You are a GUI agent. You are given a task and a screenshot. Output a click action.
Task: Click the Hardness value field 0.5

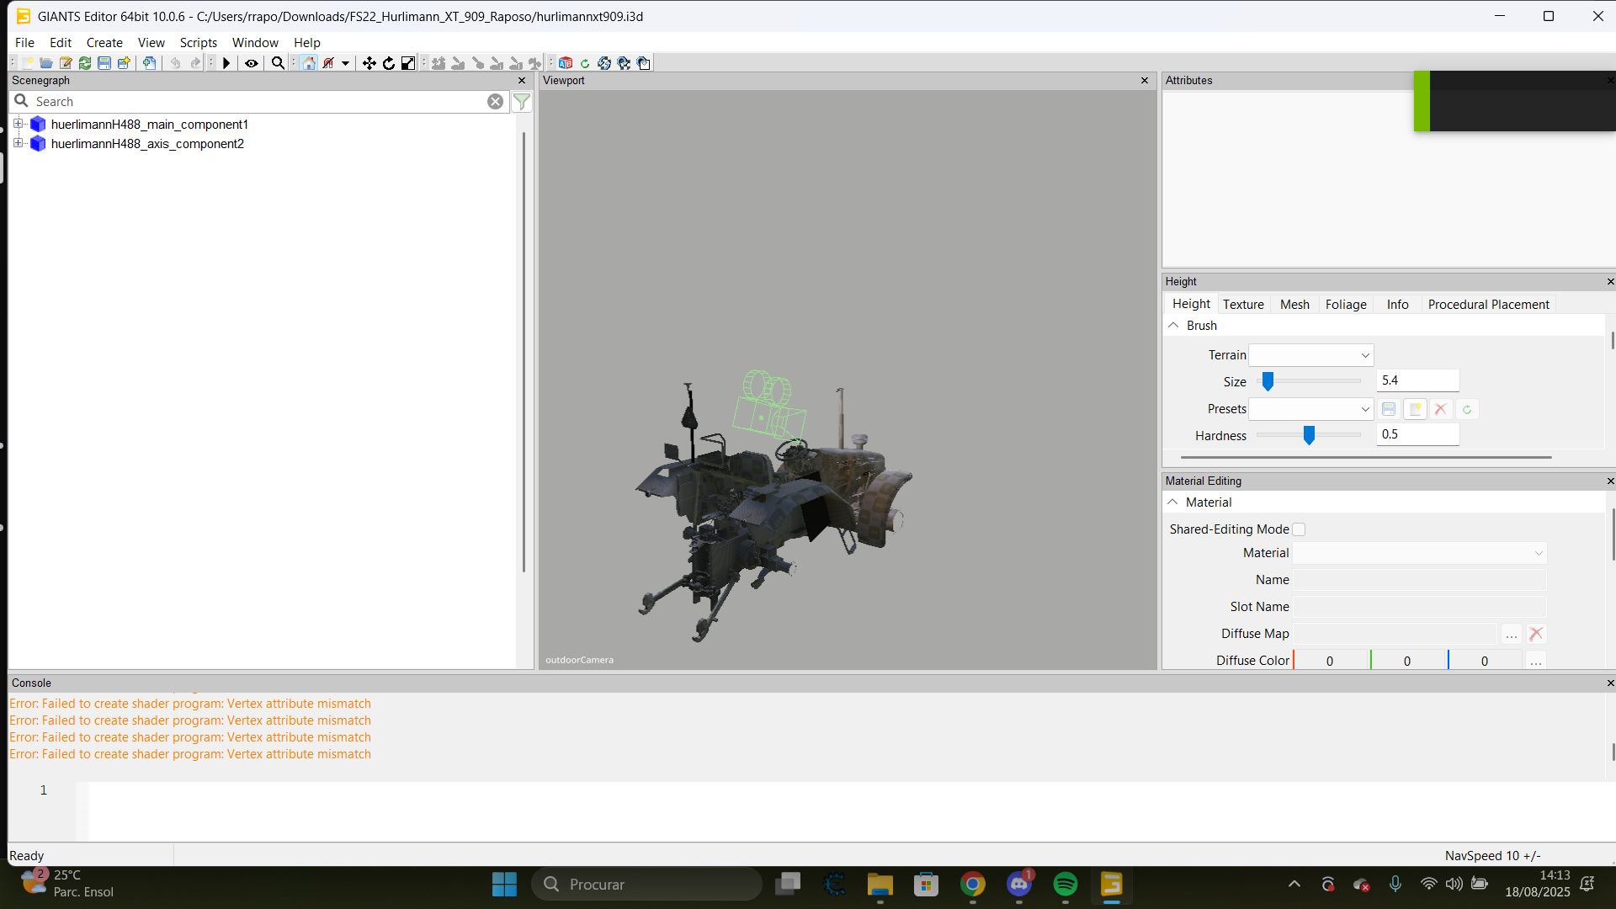pos(1417,434)
